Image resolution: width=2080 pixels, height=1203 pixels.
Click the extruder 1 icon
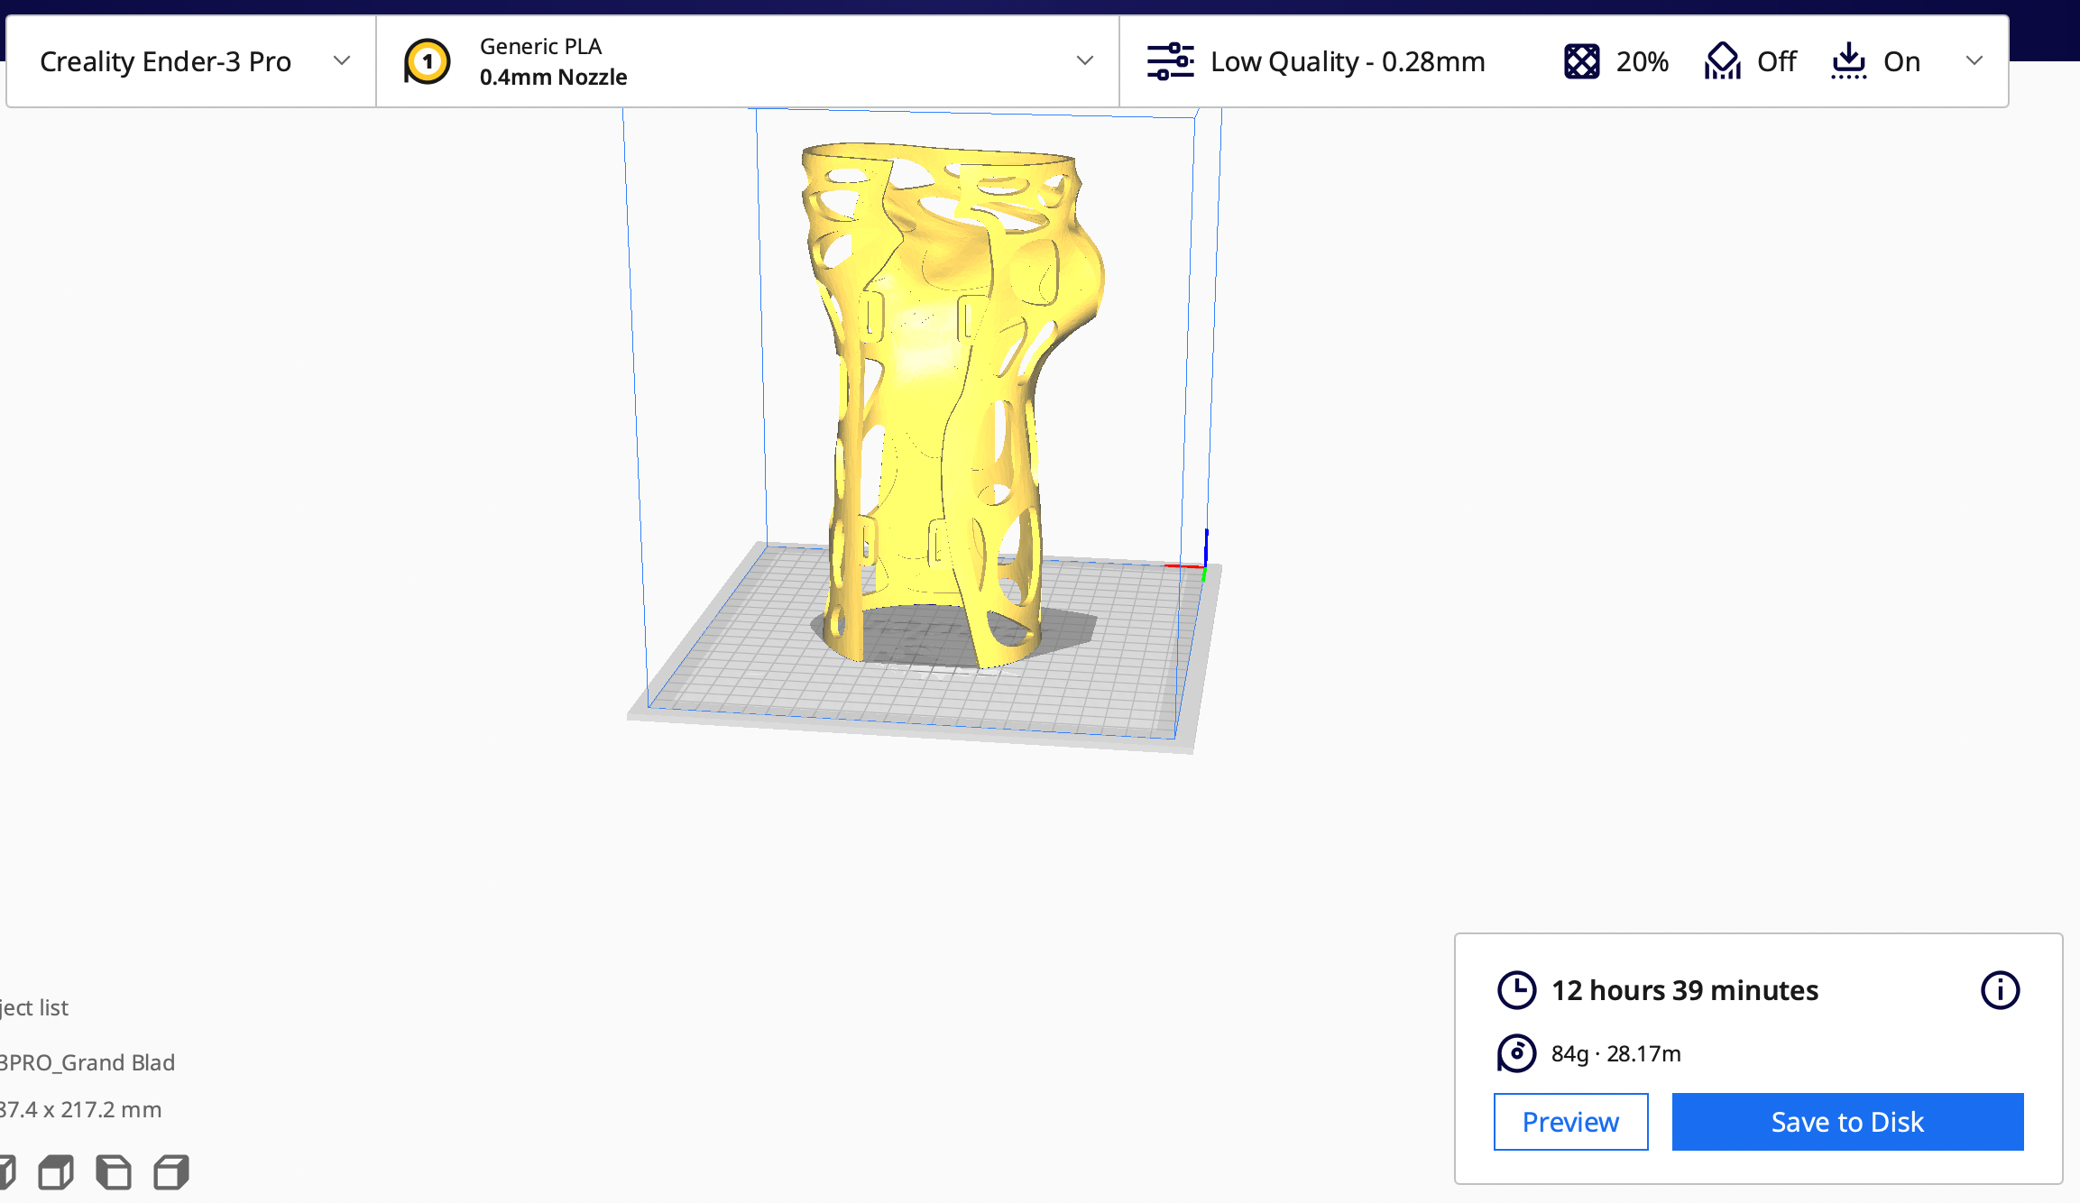[x=427, y=60]
